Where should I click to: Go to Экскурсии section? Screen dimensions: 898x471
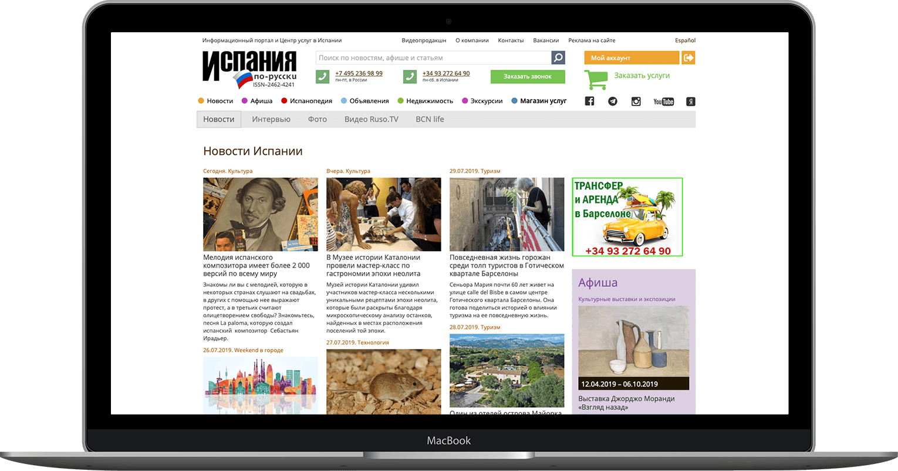click(x=482, y=101)
